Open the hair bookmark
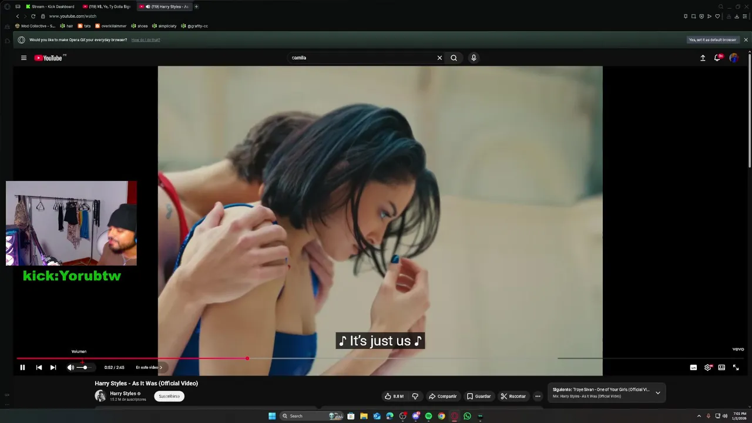 coord(66,26)
